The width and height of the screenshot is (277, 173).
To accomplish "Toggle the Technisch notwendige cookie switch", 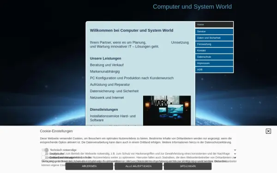I will 45,150.
